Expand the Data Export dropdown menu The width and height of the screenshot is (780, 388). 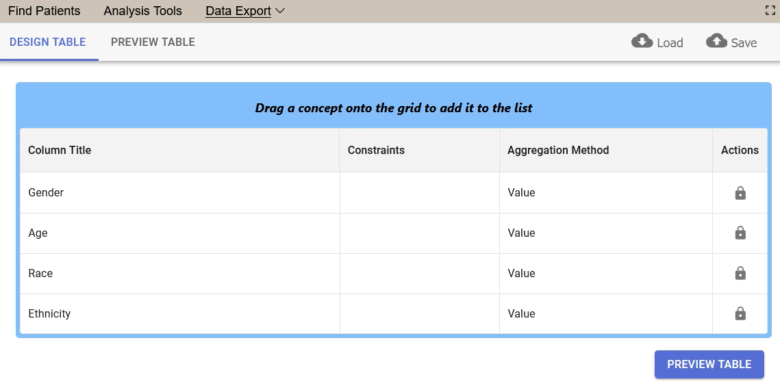click(x=245, y=11)
